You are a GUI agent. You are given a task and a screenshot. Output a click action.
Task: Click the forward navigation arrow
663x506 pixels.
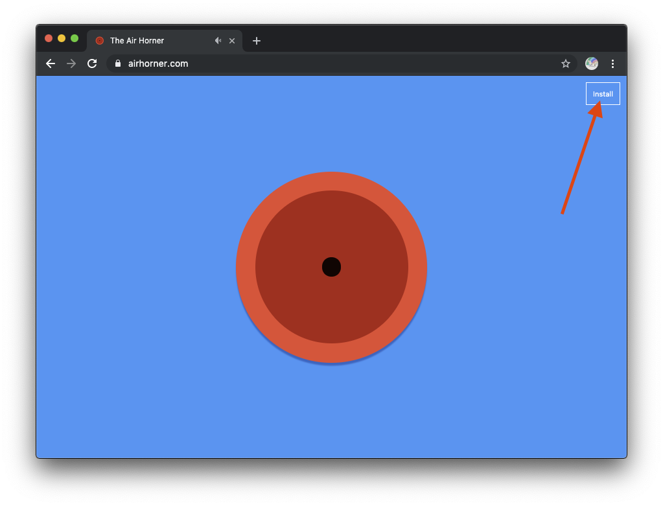(71, 63)
